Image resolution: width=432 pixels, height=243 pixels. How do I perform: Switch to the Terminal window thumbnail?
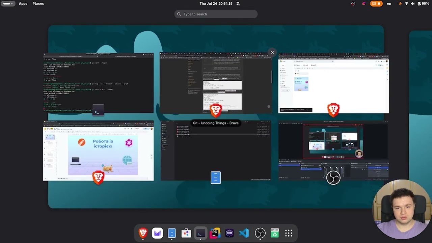[x=98, y=83]
